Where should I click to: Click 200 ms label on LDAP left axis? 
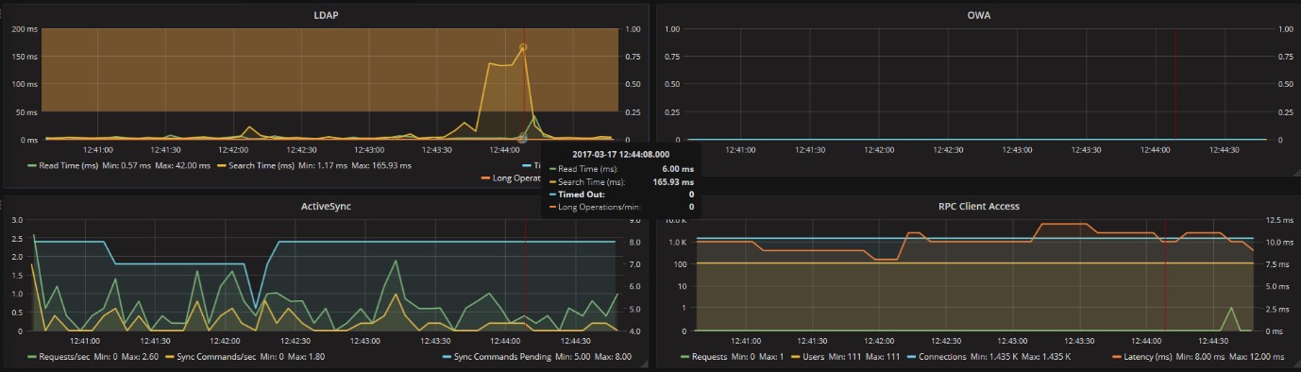pyautogui.click(x=25, y=29)
